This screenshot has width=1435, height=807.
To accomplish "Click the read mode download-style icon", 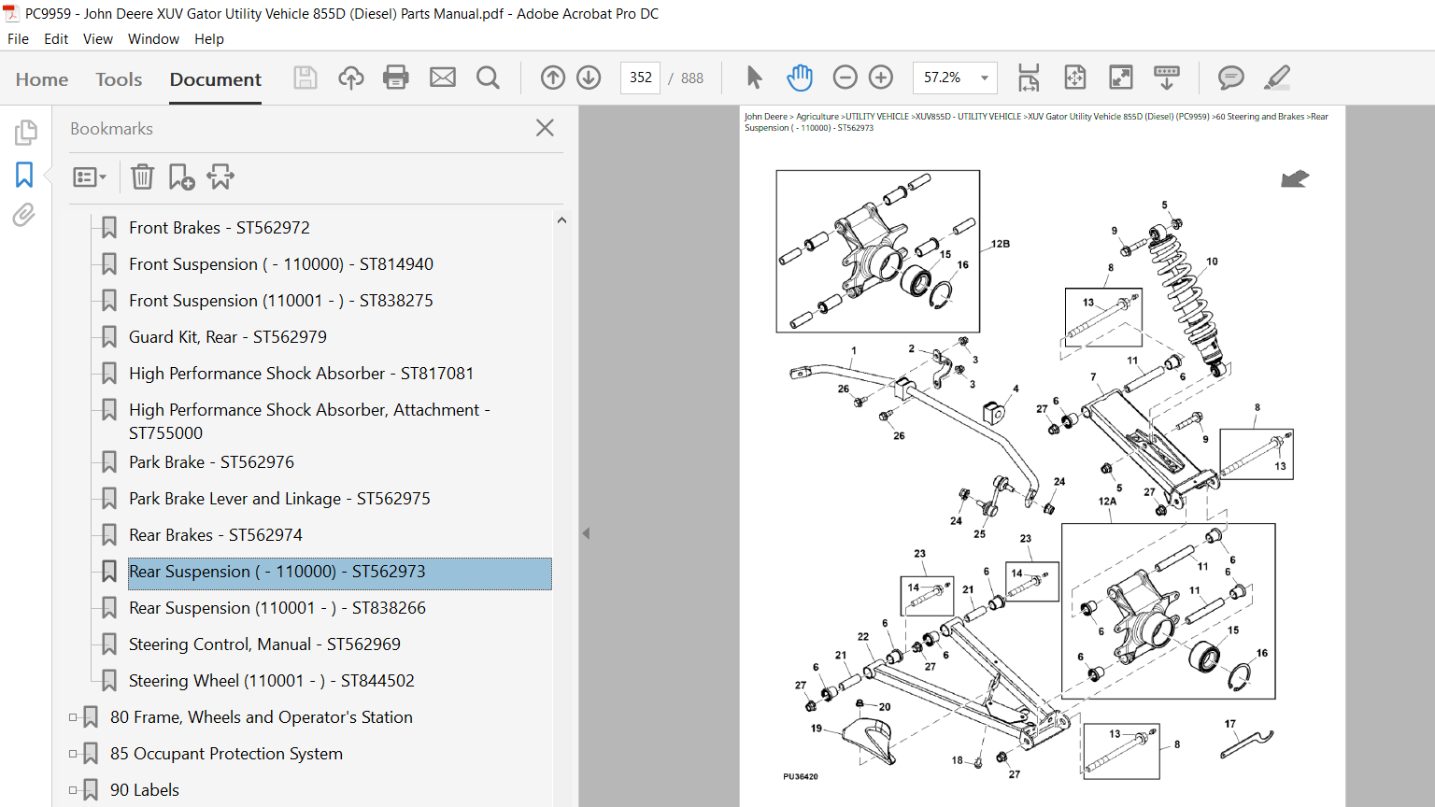I will (x=1167, y=78).
